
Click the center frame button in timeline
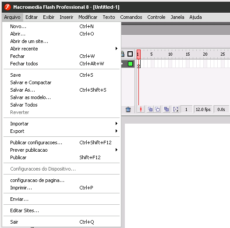click(141, 109)
